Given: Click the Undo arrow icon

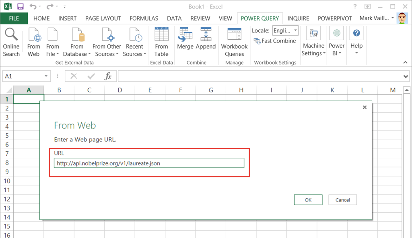Looking at the screenshot, I should tap(33, 6).
